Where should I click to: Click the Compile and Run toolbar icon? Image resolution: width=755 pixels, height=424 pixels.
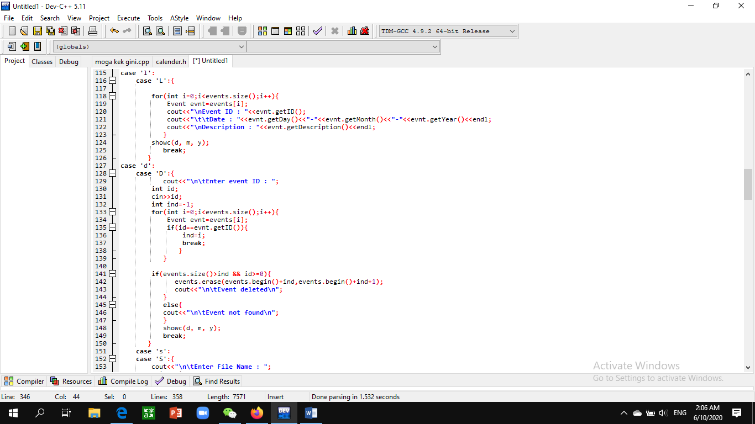coord(288,31)
